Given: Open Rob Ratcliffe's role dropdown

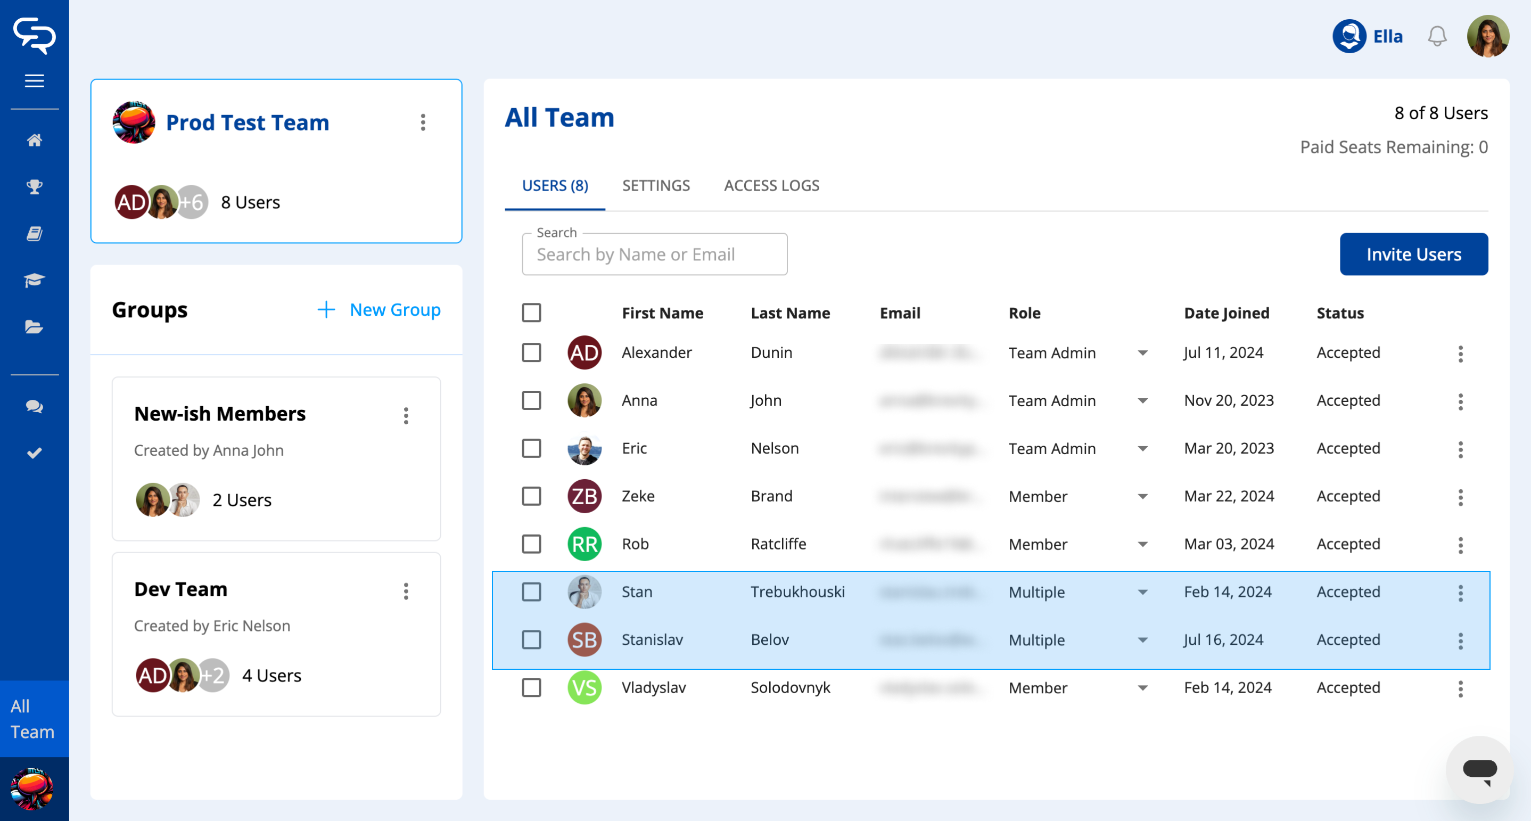Looking at the screenshot, I should (1142, 545).
